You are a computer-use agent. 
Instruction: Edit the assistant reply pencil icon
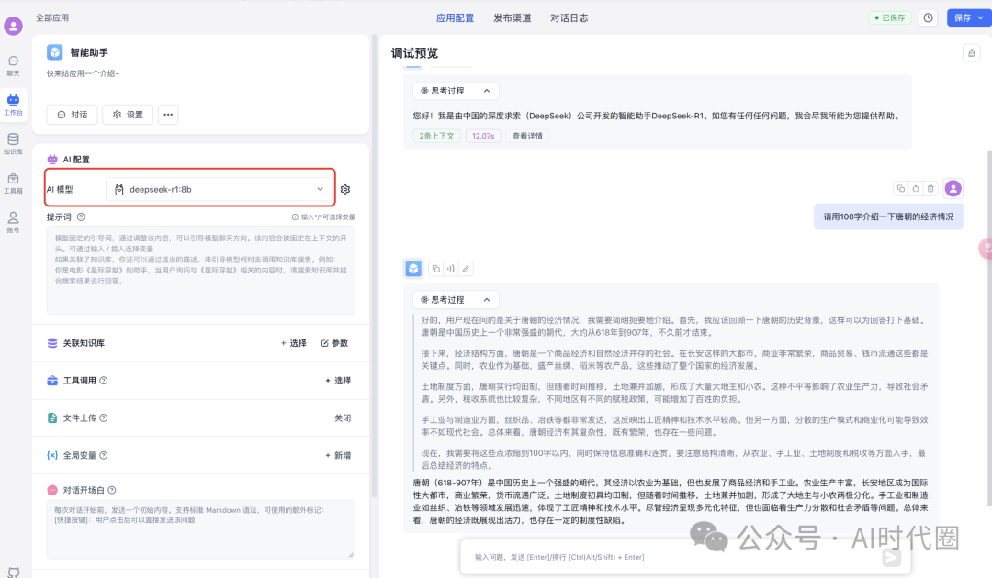(x=466, y=269)
